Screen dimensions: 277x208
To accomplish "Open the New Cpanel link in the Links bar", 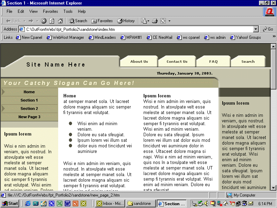I will (x=29, y=37).
